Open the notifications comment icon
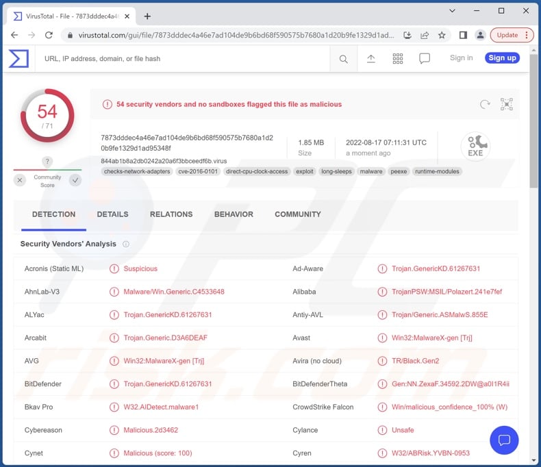The width and height of the screenshot is (541, 467). point(425,59)
